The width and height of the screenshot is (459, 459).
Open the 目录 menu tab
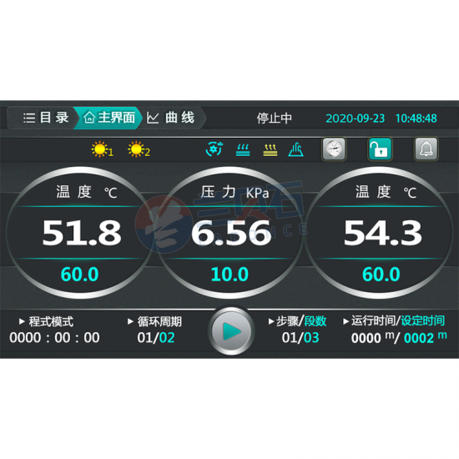coord(46,118)
